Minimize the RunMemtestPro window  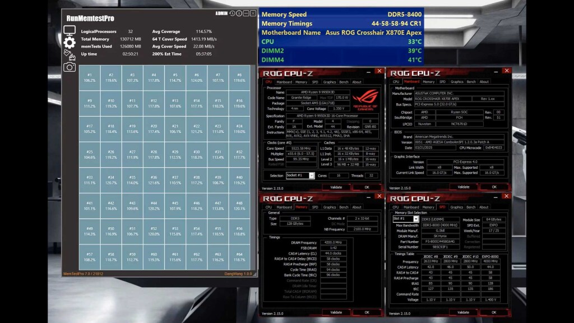coord(246,13)
